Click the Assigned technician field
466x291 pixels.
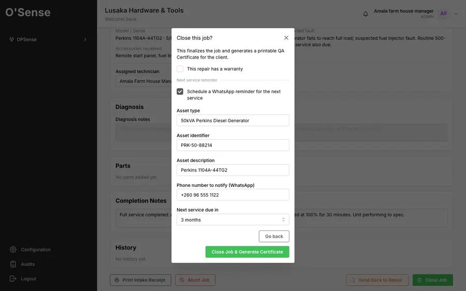click(x=143, y=81)
